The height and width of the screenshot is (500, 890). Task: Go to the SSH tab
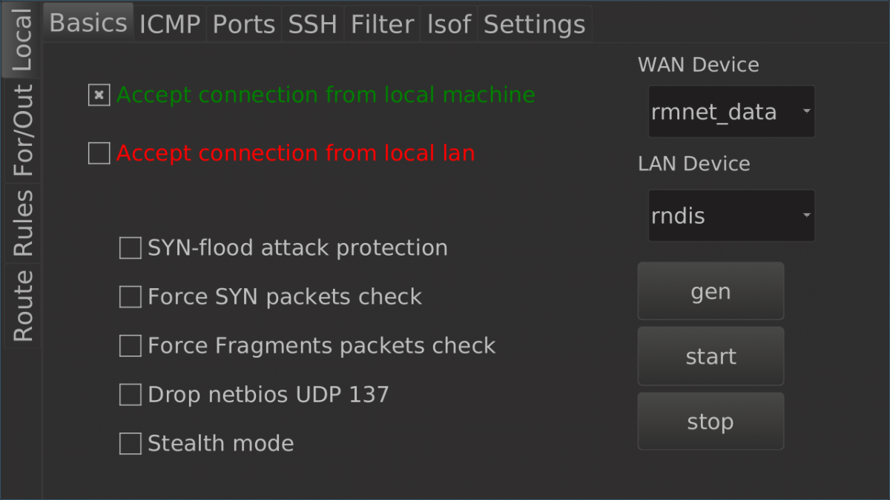point(313,24)
